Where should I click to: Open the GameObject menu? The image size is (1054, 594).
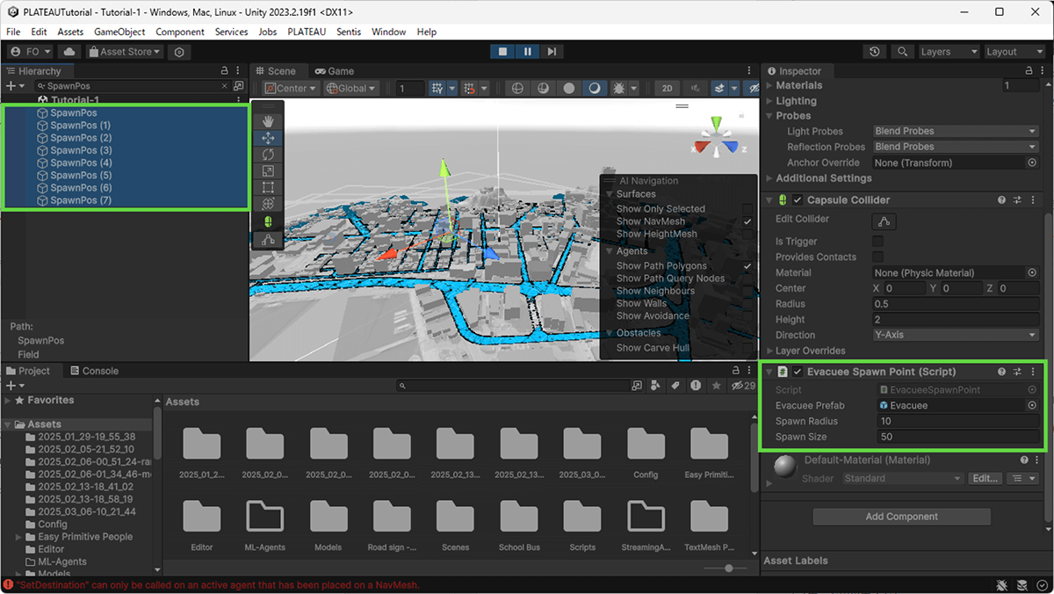(x=119, y=32)
